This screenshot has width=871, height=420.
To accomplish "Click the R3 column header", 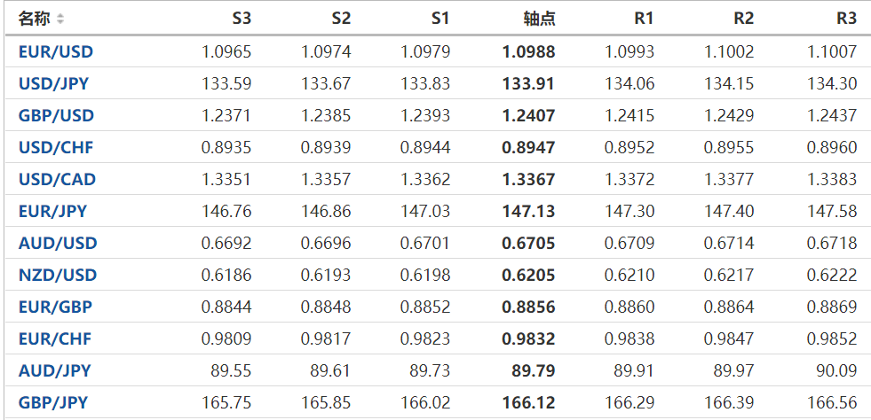I will tap(846, 19).
